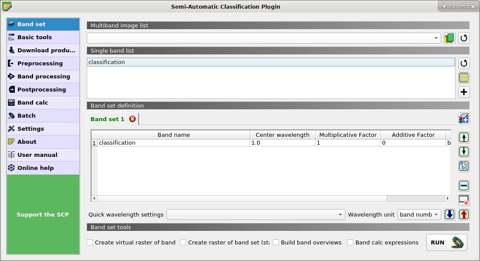Open Band set section in sidebar

[x=43, y=24]
